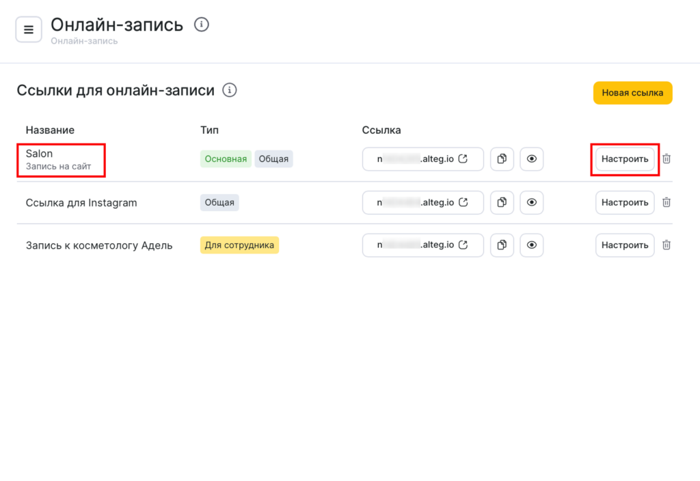Delete the Запись к косметологу Адель link
Image resolution: width=700 pixels, height=481 pixels.
[667, 245]
